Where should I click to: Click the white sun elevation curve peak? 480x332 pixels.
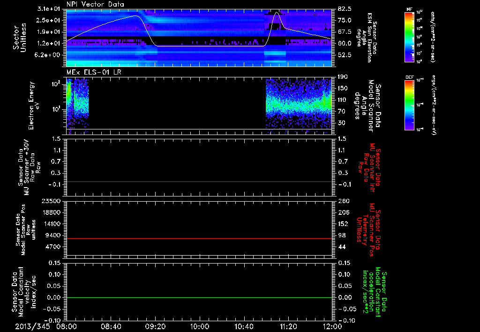(277, 13)
